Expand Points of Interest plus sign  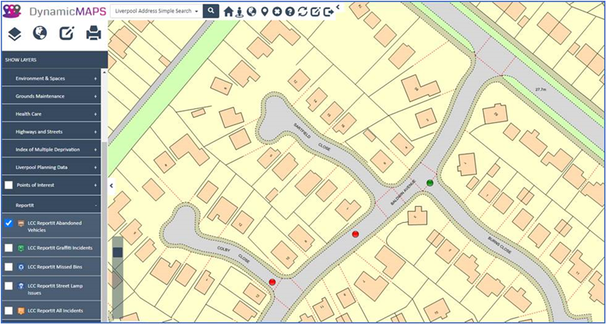tap(95, 185)
